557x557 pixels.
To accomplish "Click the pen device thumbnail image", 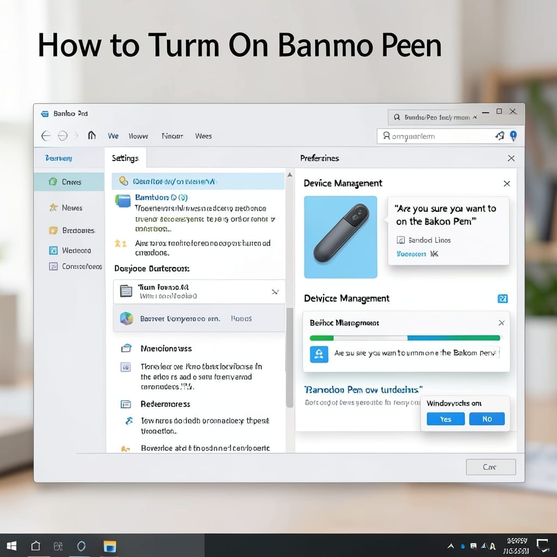I will click(341, 237).
